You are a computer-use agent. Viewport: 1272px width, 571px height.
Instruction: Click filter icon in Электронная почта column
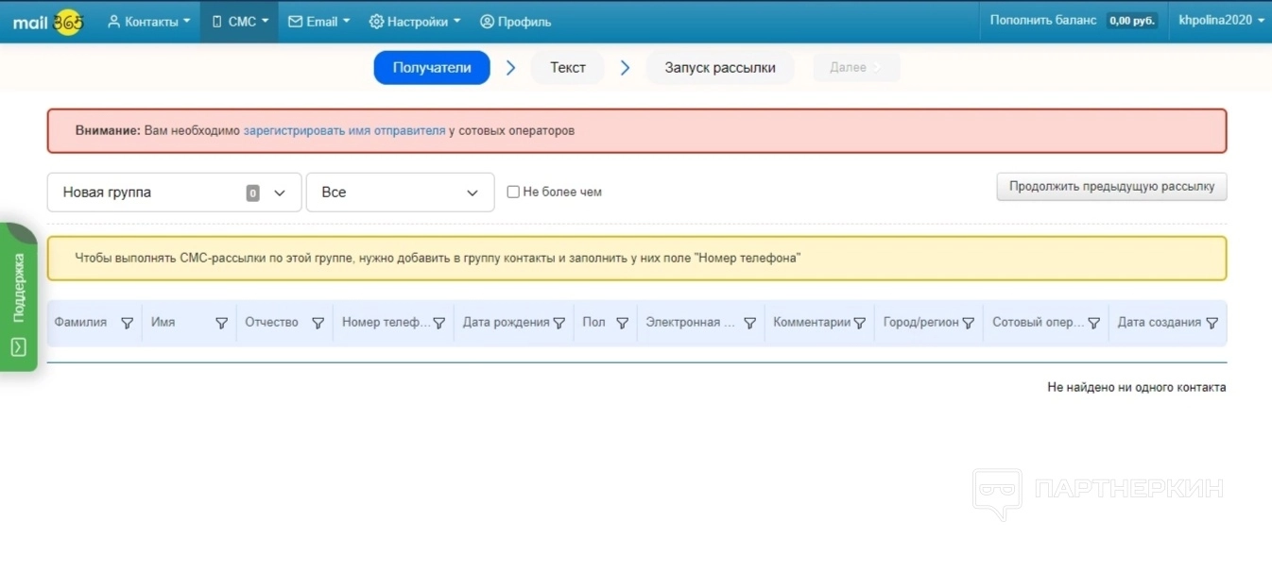pyautogui.click(x=749, y=323)
